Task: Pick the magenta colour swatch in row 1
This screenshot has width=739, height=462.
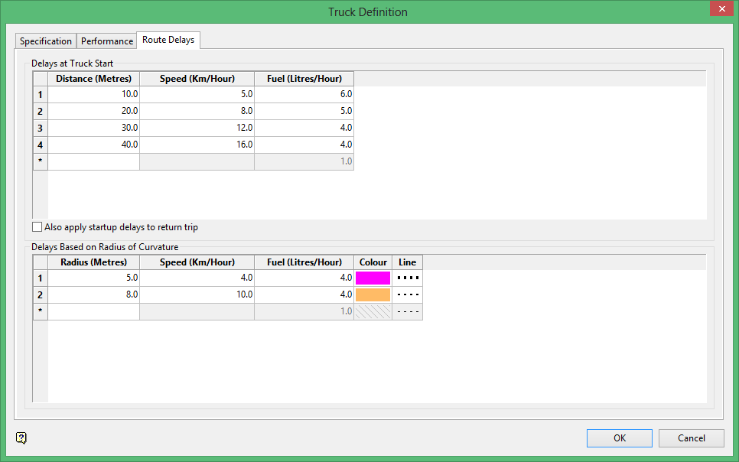Action: (x=373, y=278)
